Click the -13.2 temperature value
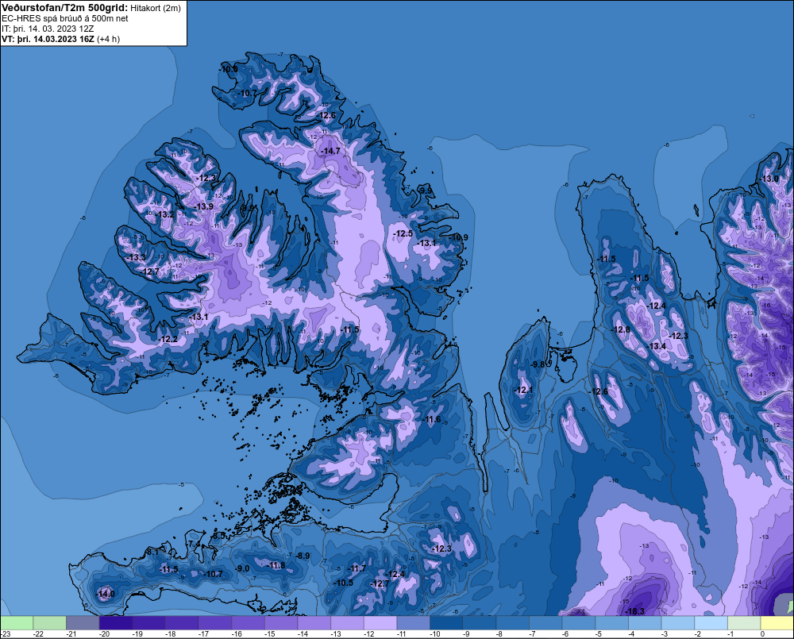The image size is (794, 639). (165, 214)
